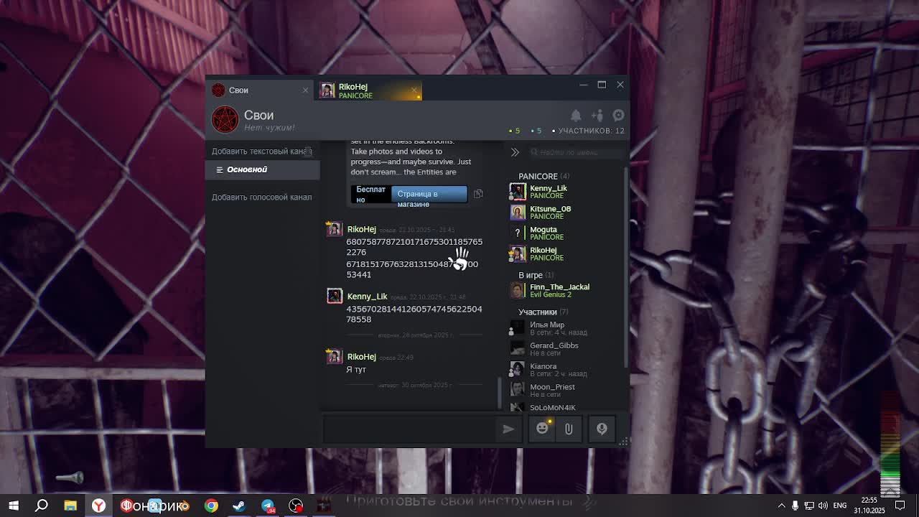Open Steam from taskbar
This screenshot has width=919, height=517.
click(239, 506)
